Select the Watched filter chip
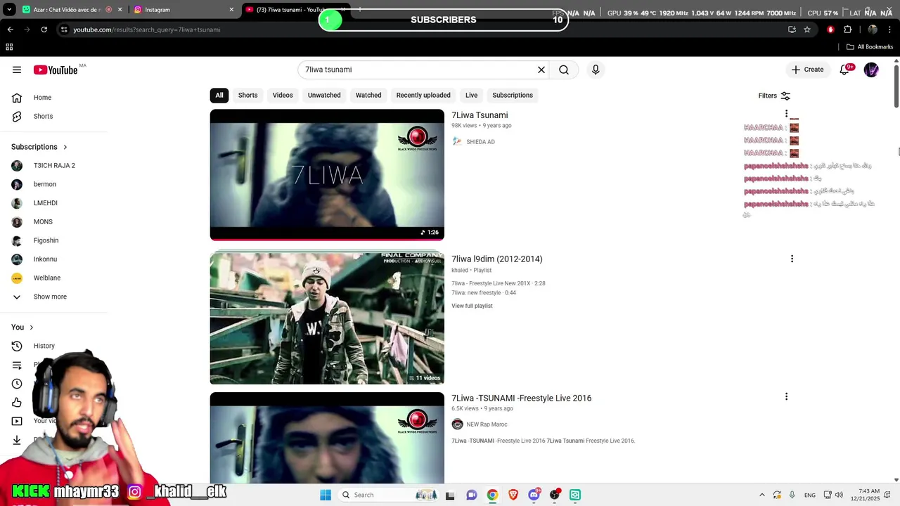Image resolution: width=900 pixels, height=506 pixels. [x=368, y=95]
